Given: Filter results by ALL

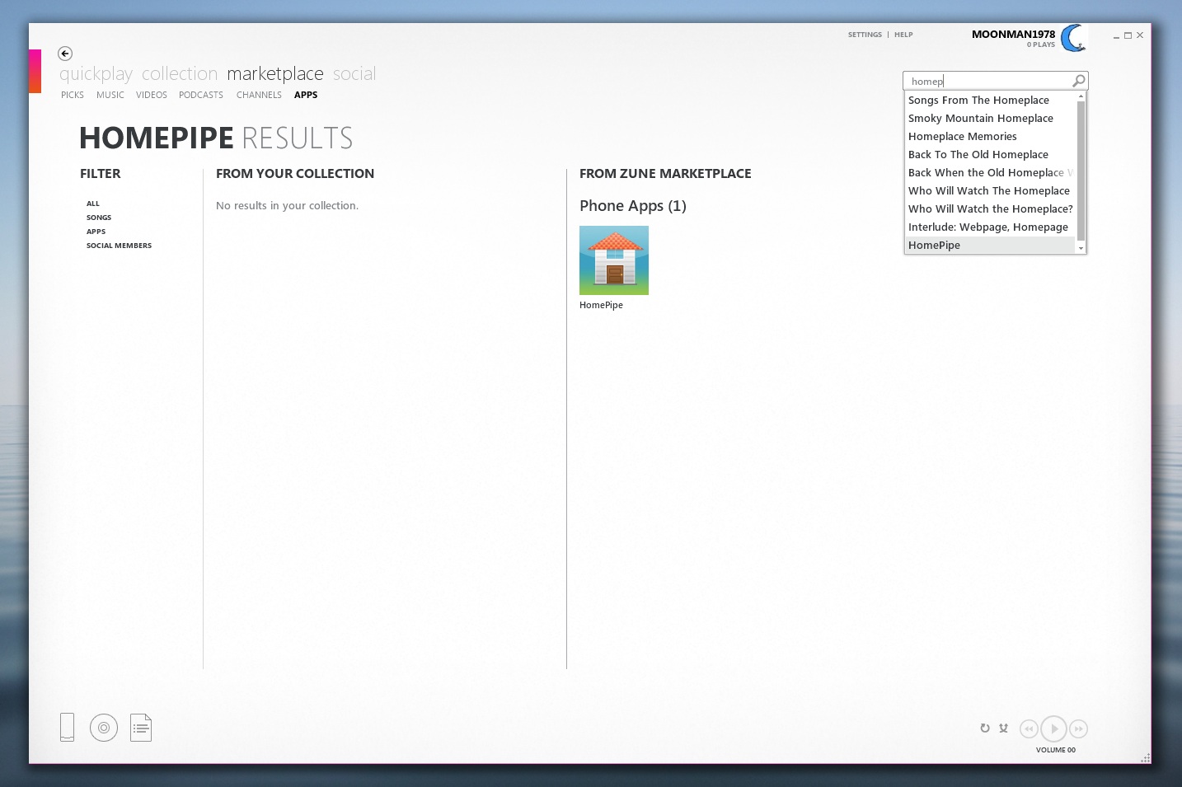Looking at the screenshot, I should coord(93,204).
